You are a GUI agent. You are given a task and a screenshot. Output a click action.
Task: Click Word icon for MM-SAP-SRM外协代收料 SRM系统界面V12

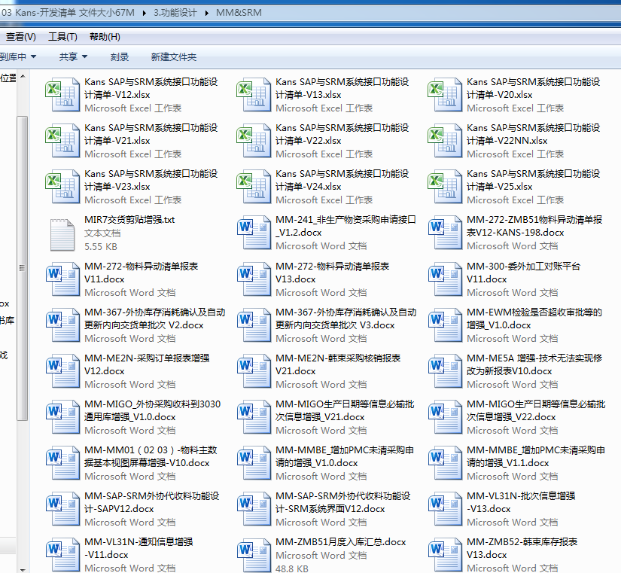tap(254, 509)
